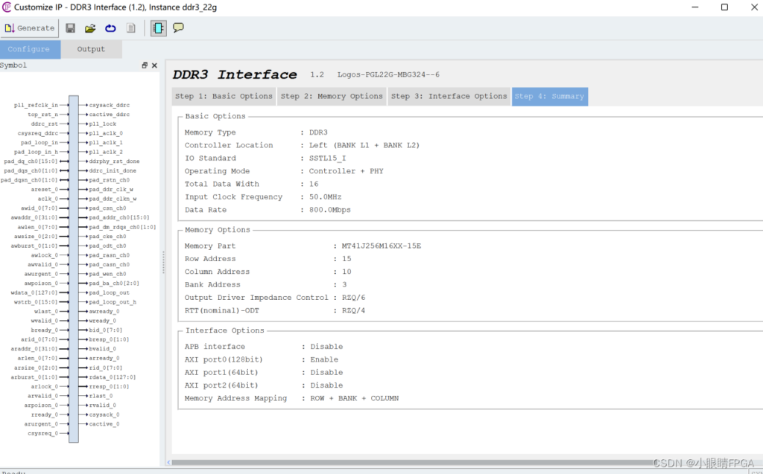The image size is (763, 474).
Task: Toggle the symbol view chip icon
Action: [158, 28]
